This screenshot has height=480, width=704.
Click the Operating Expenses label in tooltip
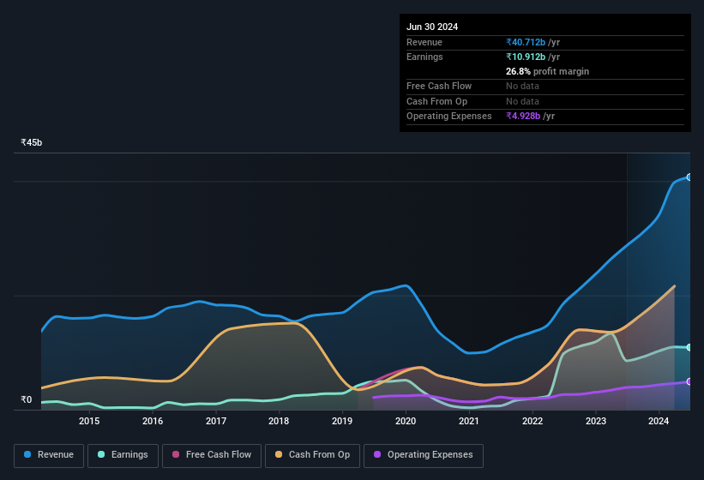pos(449,116)
